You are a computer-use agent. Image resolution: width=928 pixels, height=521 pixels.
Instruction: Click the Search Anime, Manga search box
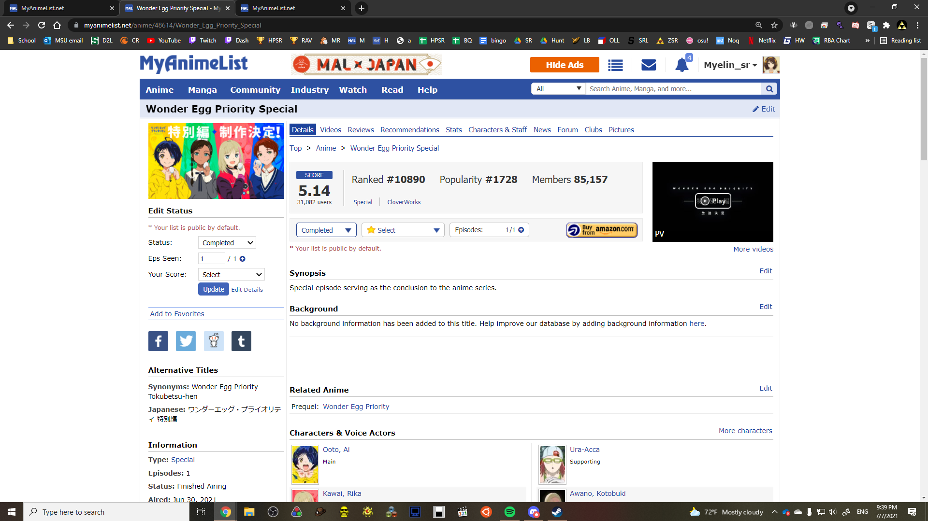[x=673, y=89]
